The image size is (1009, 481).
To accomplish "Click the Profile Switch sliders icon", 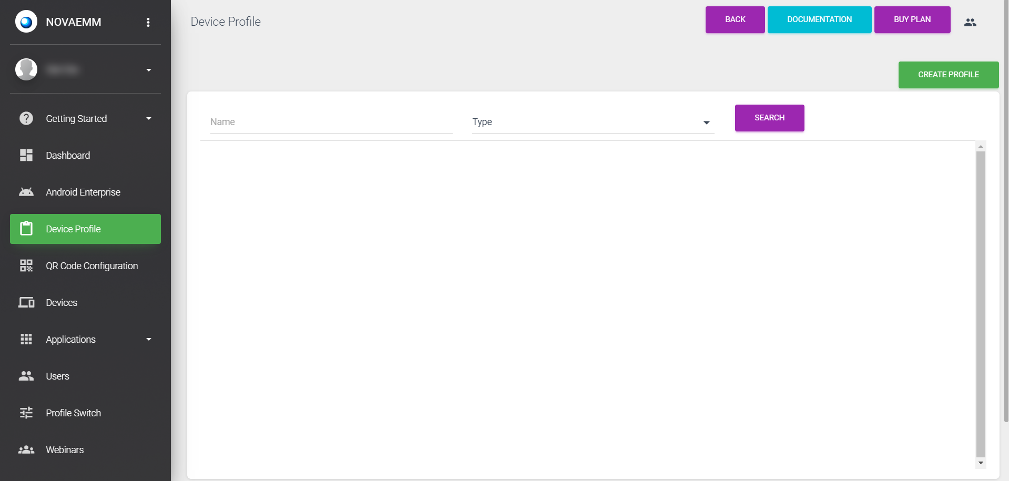I will [26, 413].
